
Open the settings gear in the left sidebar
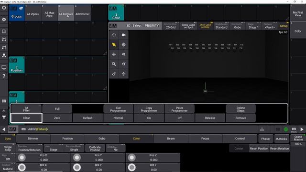4,20
